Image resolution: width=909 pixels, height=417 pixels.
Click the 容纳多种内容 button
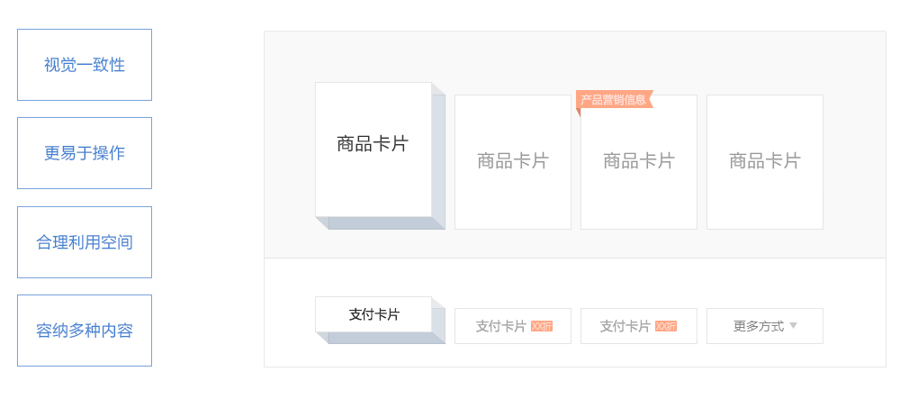85,331
